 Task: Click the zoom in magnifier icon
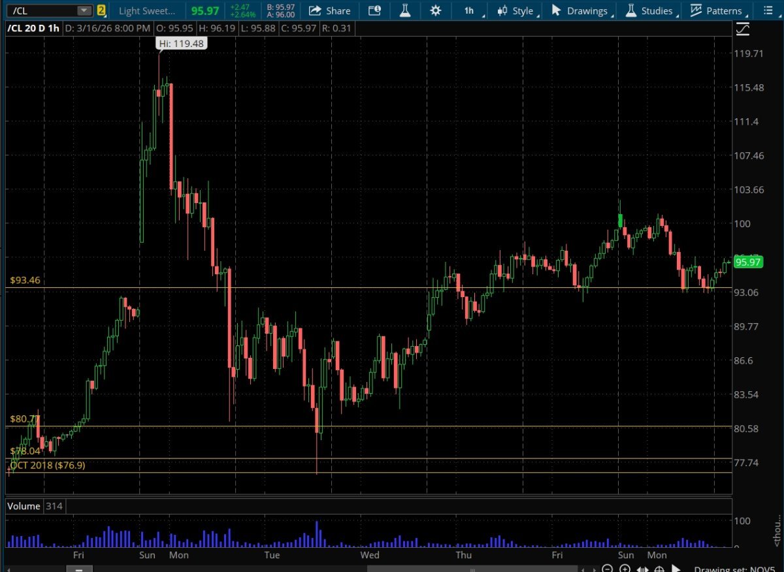(x=625, y=569)
